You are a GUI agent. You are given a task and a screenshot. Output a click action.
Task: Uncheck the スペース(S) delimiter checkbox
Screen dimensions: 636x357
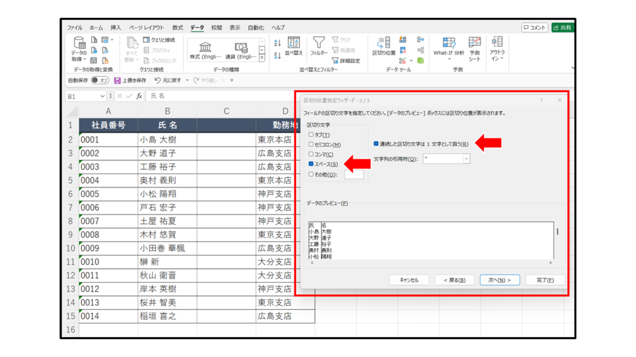pyautogui.click(x=311, y=164)
